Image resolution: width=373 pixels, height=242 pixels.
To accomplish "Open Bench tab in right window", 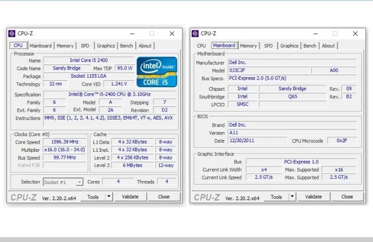I will 310,46.
